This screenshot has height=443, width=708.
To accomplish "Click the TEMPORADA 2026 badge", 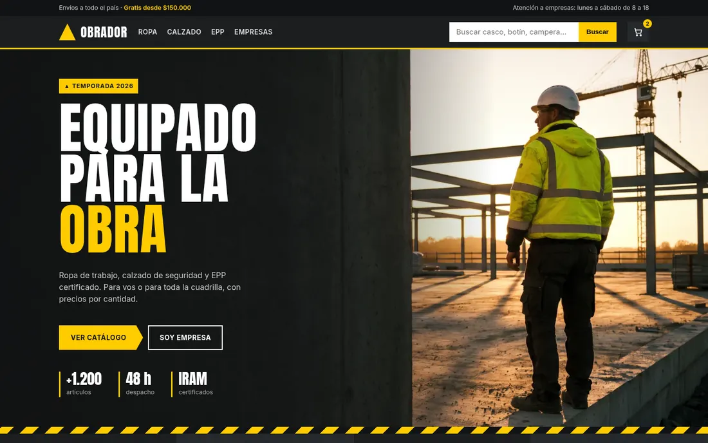I will click(98, 86).
